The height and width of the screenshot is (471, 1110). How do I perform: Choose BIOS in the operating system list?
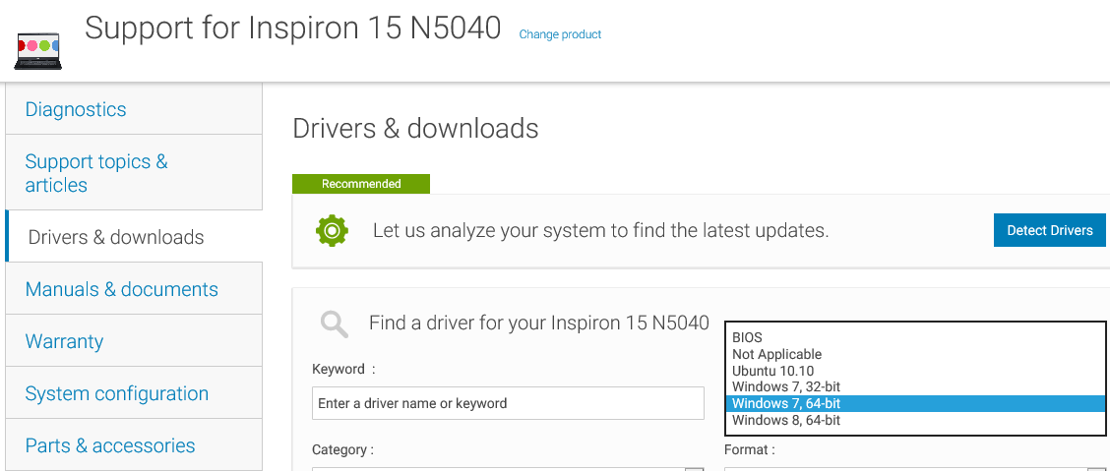coord(914,338)
